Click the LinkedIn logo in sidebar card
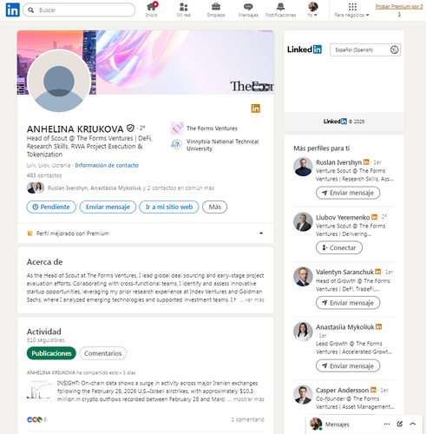 (x=305, y=49)
